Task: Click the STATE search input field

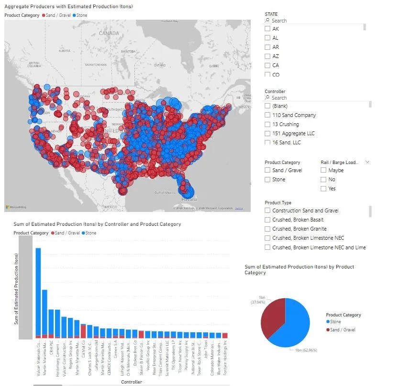Action: (x=316, y=21)
